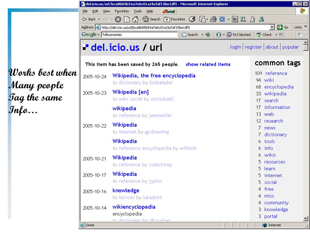Image resolution: width=310 pixels, height=232 pixels.
Task: Open the Search pane toolbar button
Action: (x=152, y=19)
